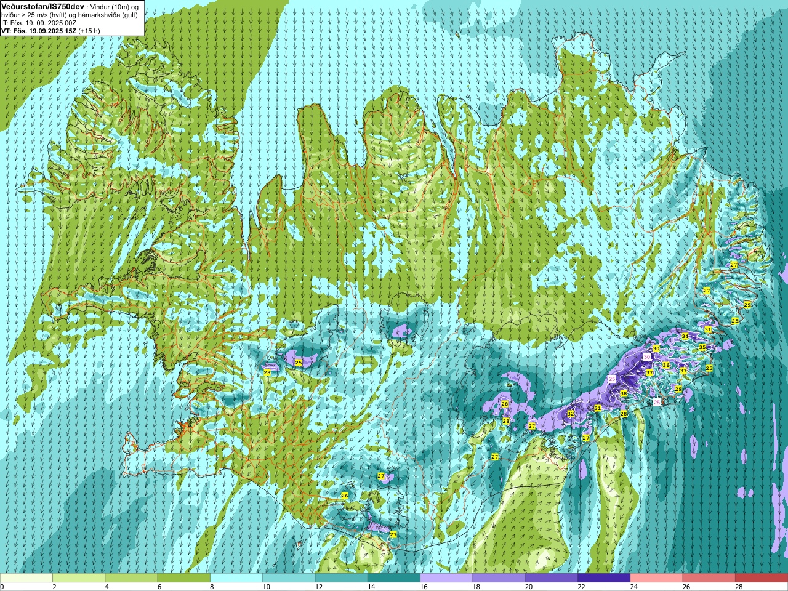Screen dimensions: 788x591
Task: Select the 12–14 m/s legend color
Action: [341, 578]
